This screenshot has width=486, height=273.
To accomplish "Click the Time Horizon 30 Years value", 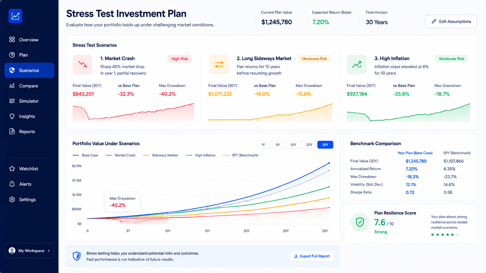I will 376,22.
